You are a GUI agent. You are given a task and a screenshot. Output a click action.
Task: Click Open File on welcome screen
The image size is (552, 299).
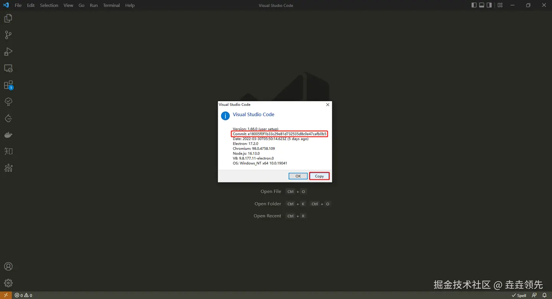pyautogui.click(x=271, y=191)
